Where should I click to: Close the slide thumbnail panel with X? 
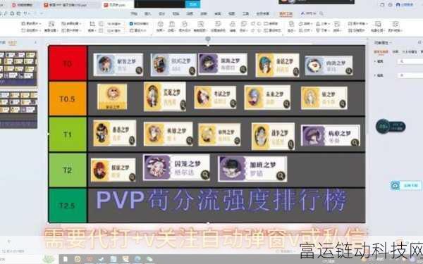35,42
